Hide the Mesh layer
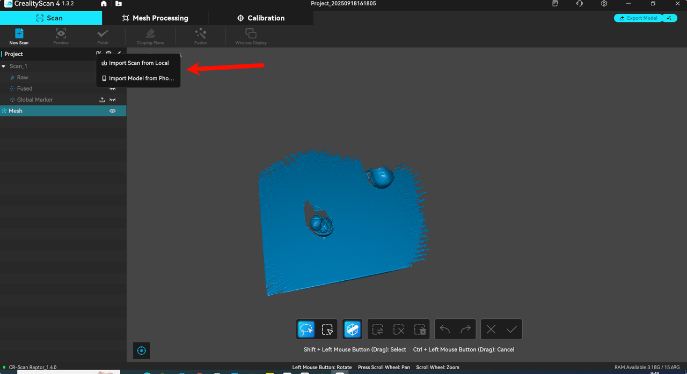Screen dimensions: 687x374 click(112, 110)
